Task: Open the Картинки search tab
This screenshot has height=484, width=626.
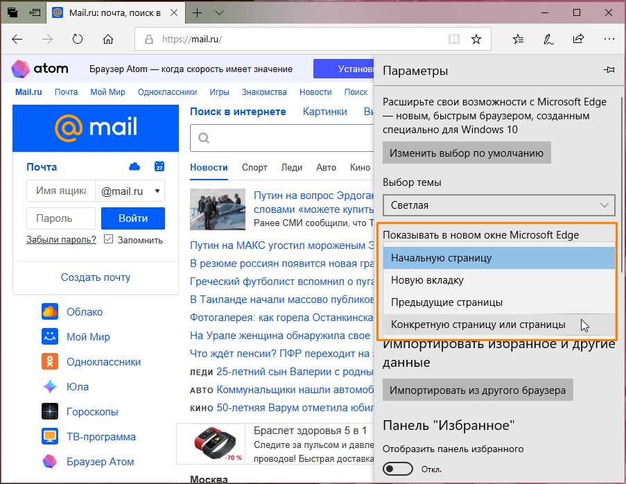Action: tap(325, 112)
